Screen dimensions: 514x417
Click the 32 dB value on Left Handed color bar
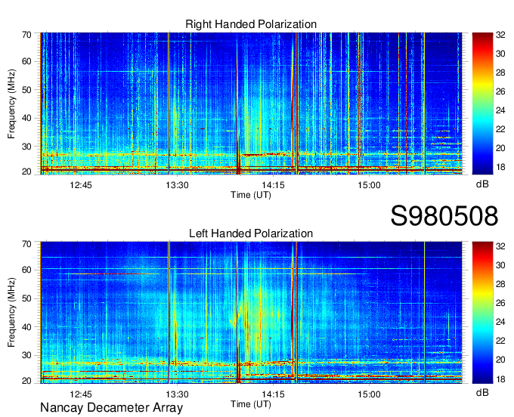[500, 246]
